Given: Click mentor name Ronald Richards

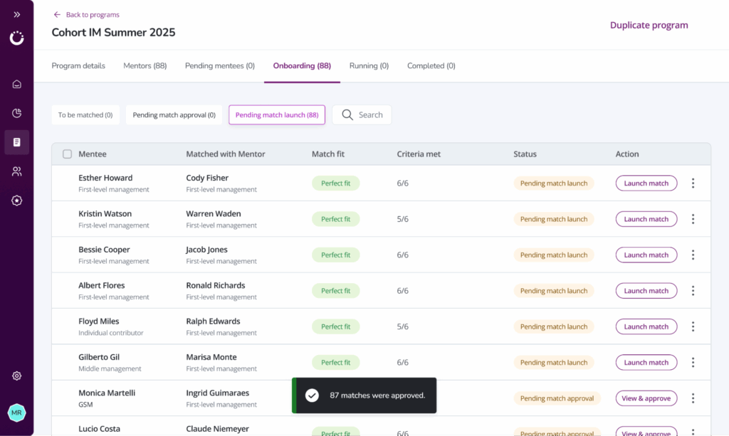Looking at the screenshot, I should click(x=216, y=285).
